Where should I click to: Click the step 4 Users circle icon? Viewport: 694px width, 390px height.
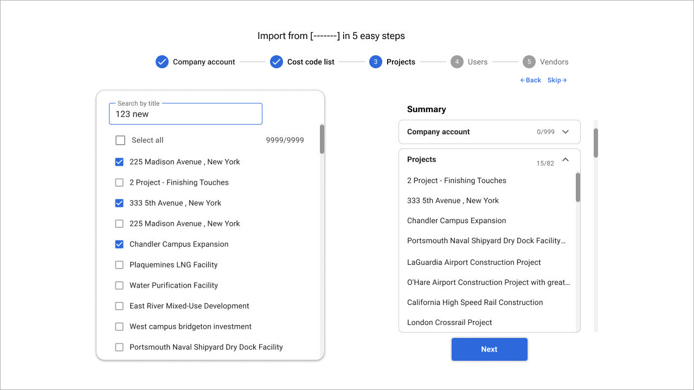(457, 62)
